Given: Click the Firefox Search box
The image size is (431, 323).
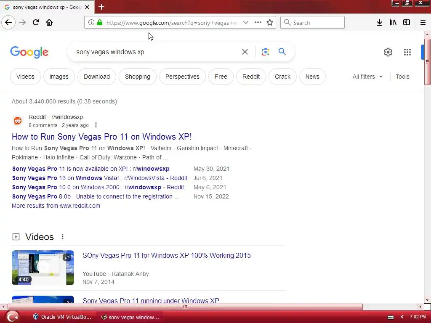Looking at the screenshot, I should pyautogui.click(x=312, y=23).
